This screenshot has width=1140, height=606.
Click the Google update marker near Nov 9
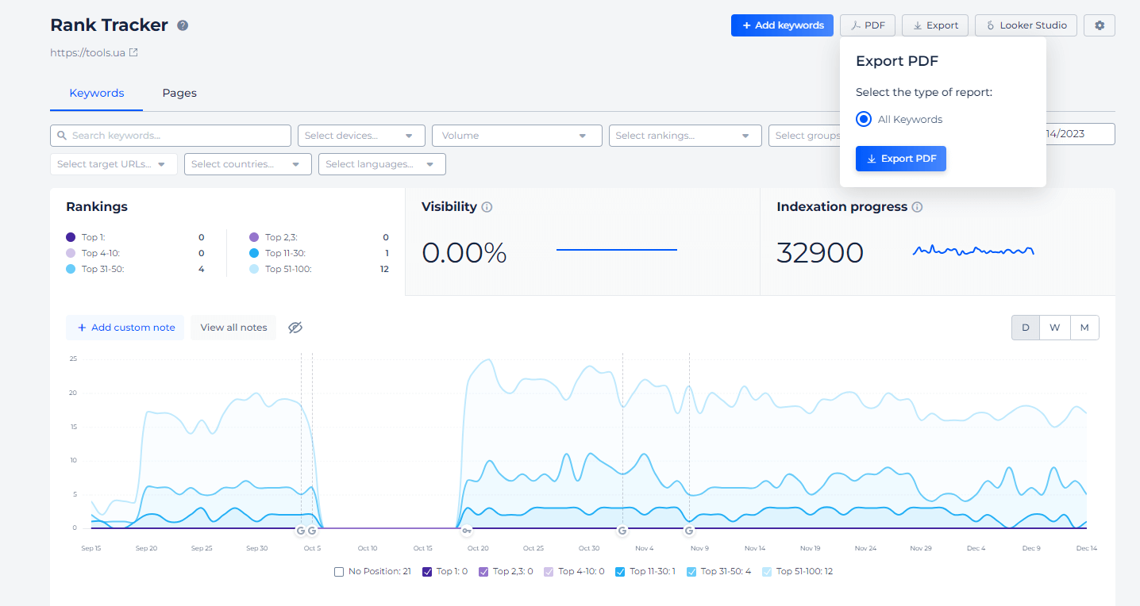coord(689,530)
